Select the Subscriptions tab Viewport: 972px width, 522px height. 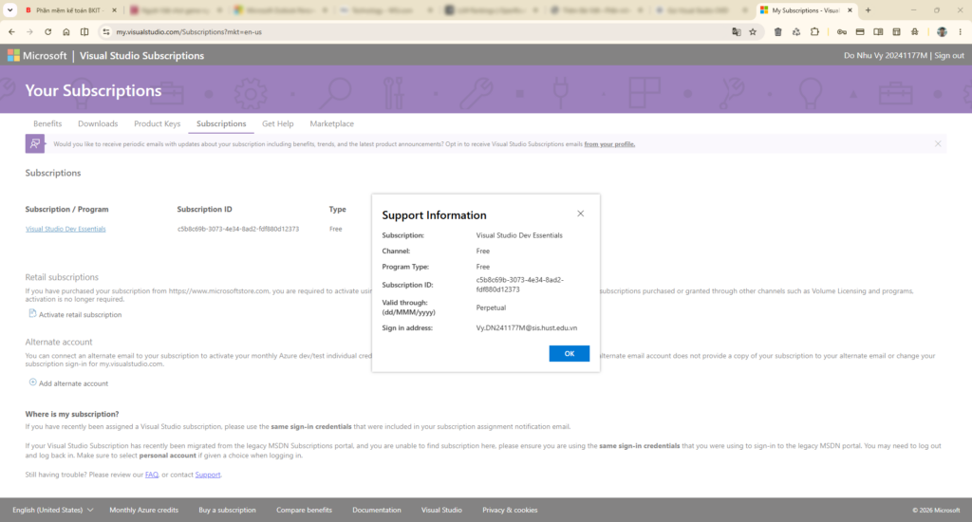[221, 123]
